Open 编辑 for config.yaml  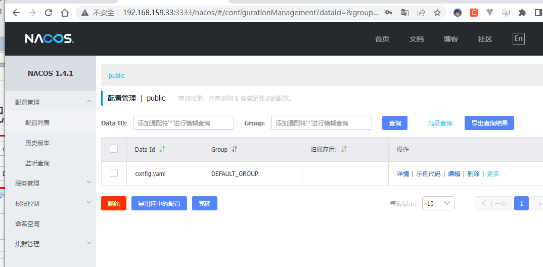pyautogui.click(x=454, y=174)
